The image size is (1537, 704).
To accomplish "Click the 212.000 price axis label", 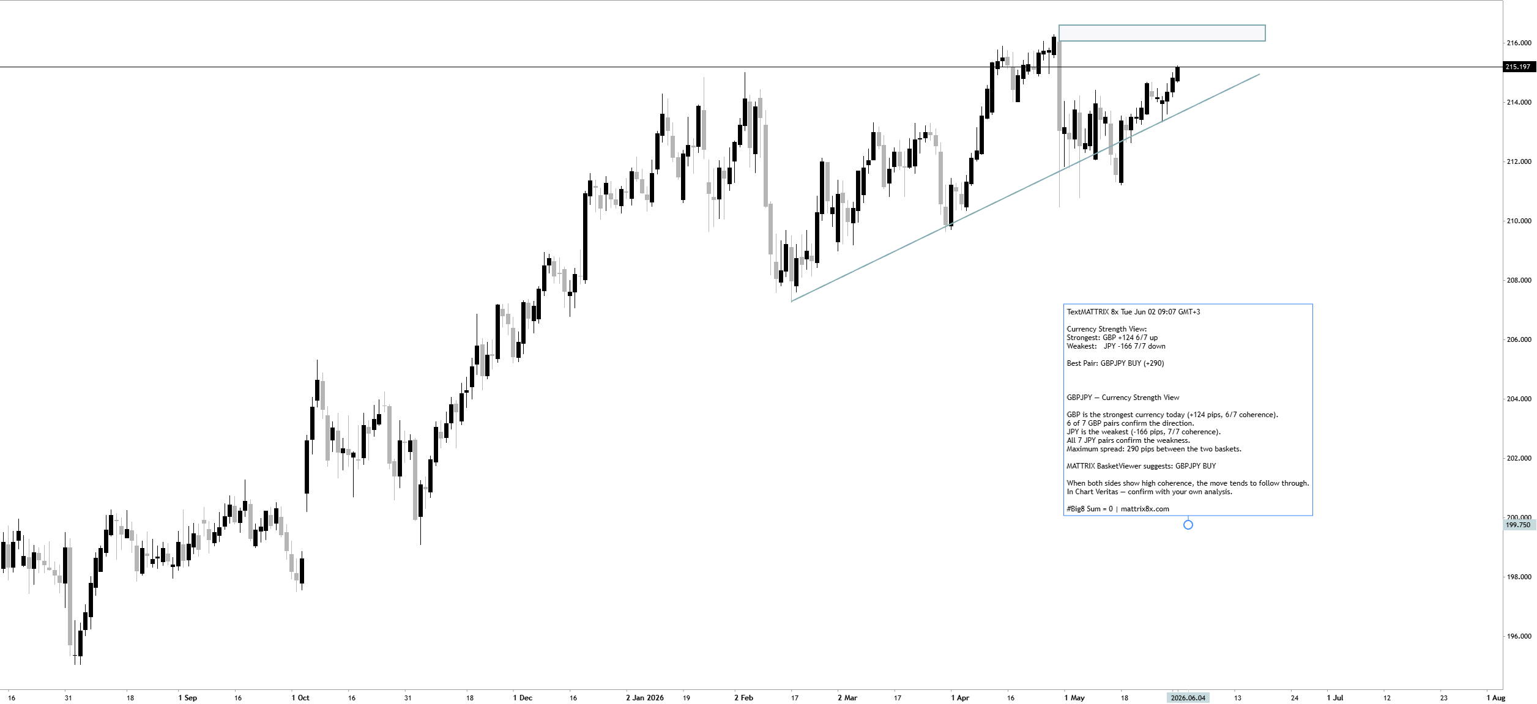I will tap(1518, 161).
